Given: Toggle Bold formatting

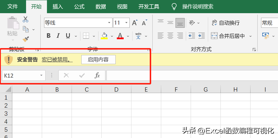Looking at the screenshot, I should (48, 36).
